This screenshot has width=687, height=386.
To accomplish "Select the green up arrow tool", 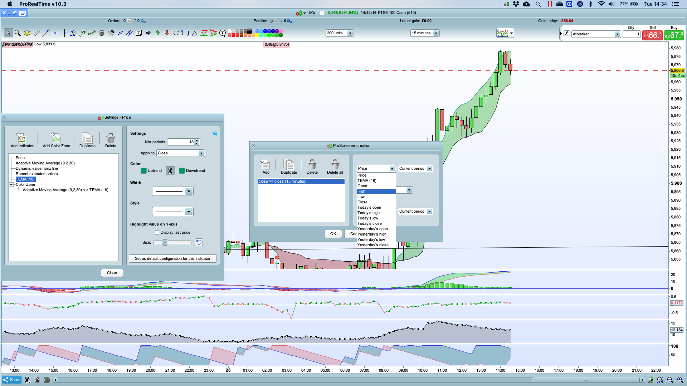I will click(157, 33).
